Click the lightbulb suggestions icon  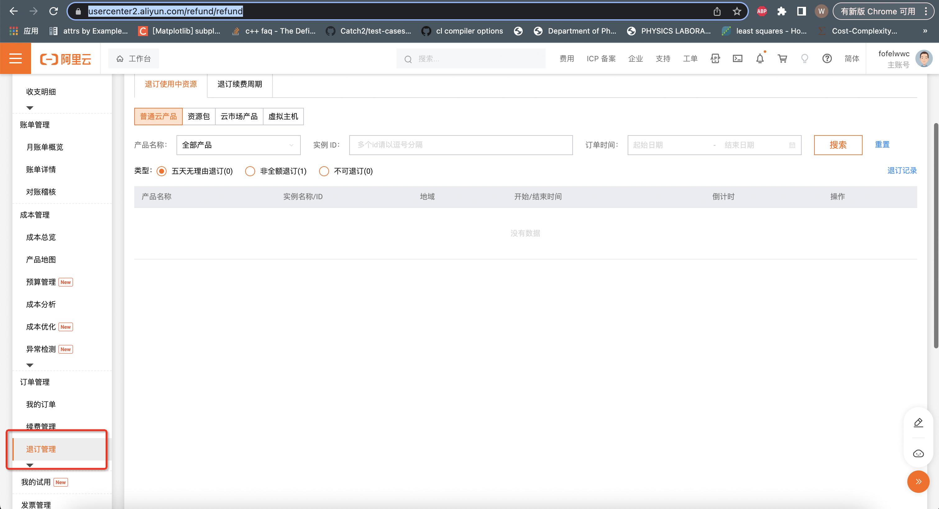[x=804, y=58]
